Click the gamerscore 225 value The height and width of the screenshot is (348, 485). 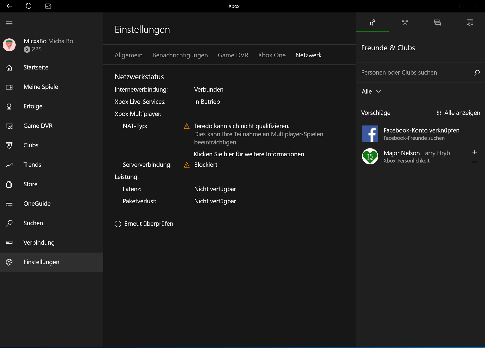point(37,49)
